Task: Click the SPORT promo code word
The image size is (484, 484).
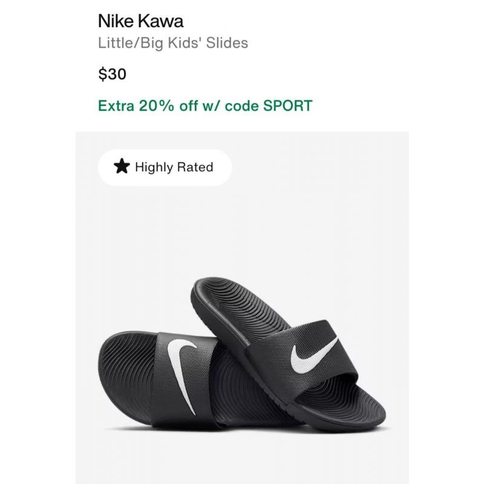Action: (x=288, y=106)
